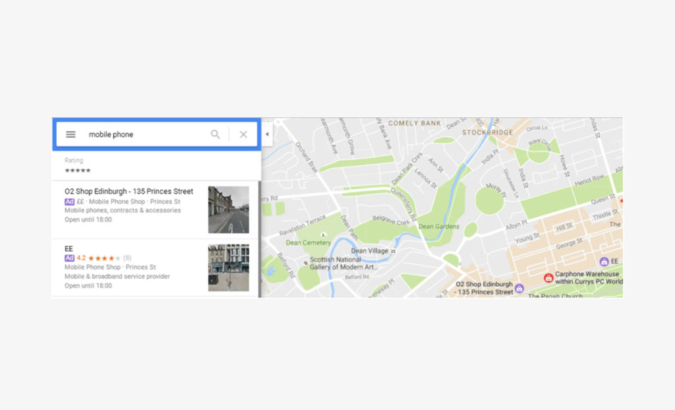Open the hamburger menu in search box
The width and height of the screenshot is (675, 410).
click(x=71, y=134)
